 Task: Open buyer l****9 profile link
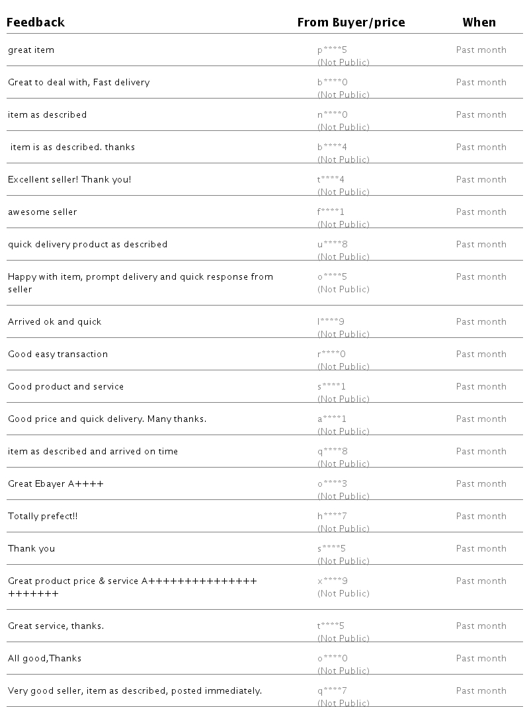tap(331, 322)
